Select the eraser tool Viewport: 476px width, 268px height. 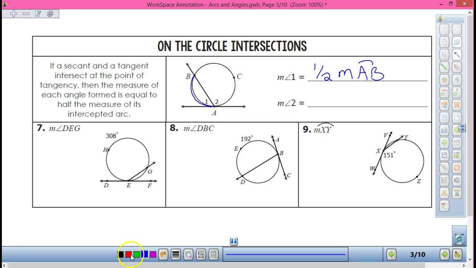point(457,67)
